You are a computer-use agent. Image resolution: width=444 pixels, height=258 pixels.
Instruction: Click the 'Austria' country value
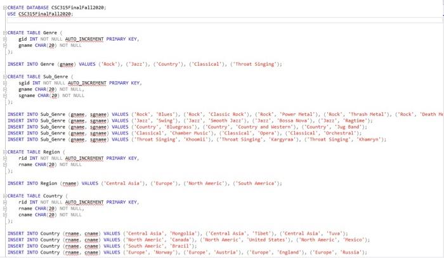[x=227, y=252]
